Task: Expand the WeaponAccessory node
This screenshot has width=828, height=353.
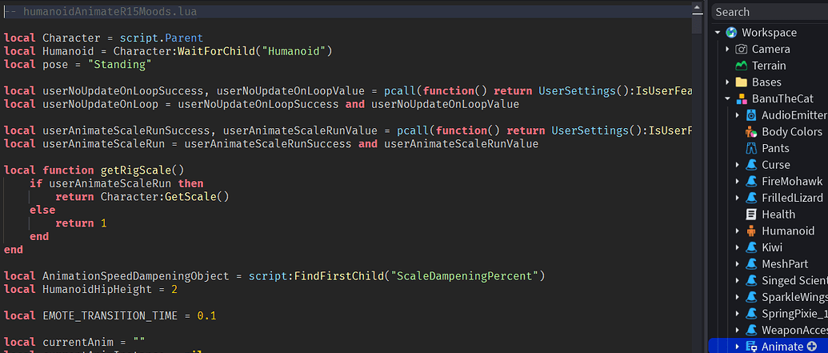Action: [738, 330]
